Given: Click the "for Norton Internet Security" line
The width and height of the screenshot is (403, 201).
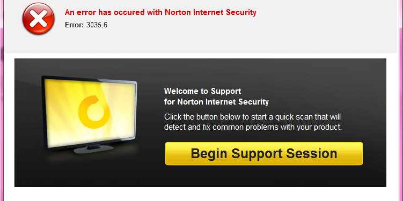Looking at the screenshot, I should pyautogui.click(x=216, y=102).
